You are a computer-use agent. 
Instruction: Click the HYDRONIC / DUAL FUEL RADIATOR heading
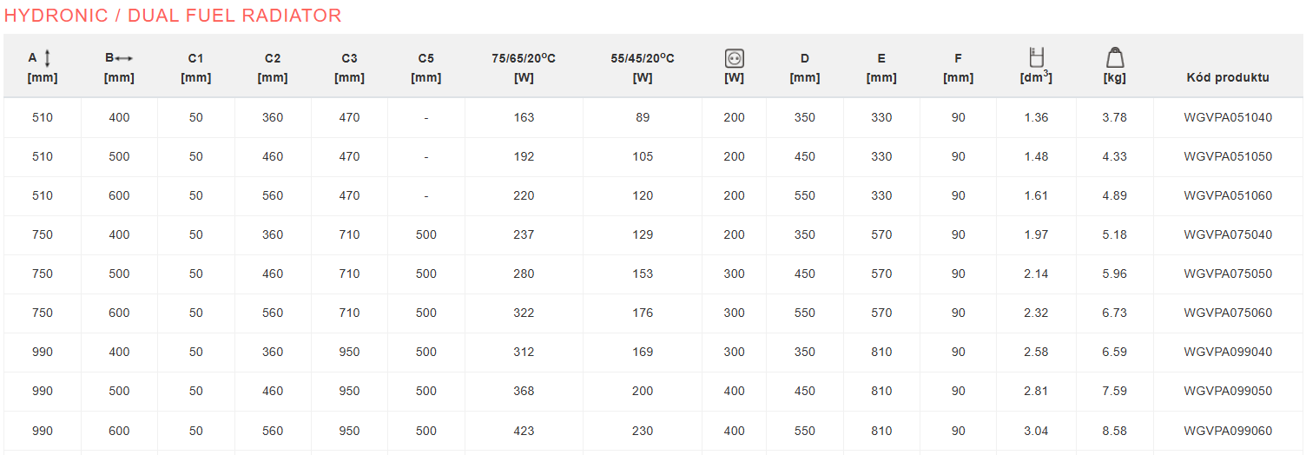coord(173,16)
